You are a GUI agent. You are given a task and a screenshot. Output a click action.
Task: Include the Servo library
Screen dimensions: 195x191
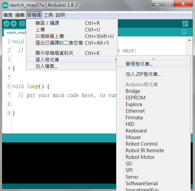154,177
